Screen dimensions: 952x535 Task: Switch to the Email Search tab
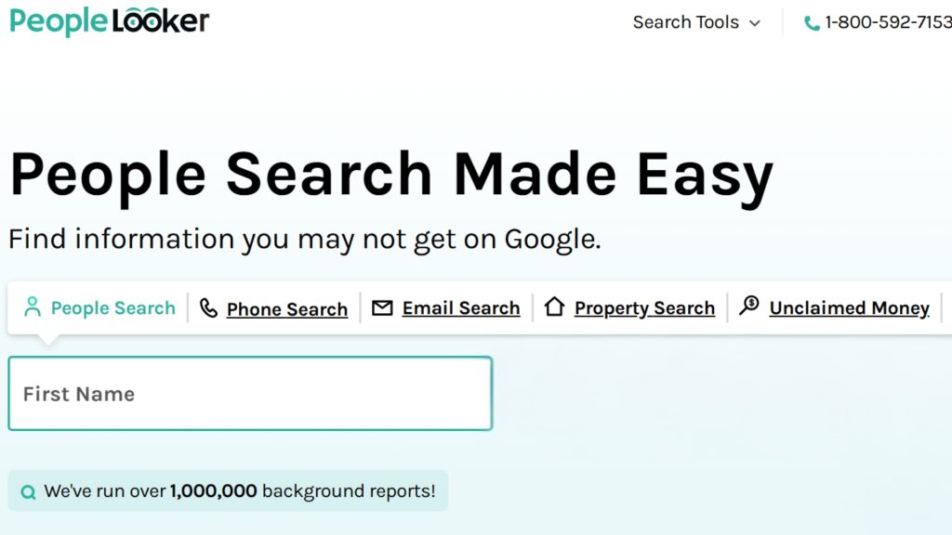click(445, 307)
